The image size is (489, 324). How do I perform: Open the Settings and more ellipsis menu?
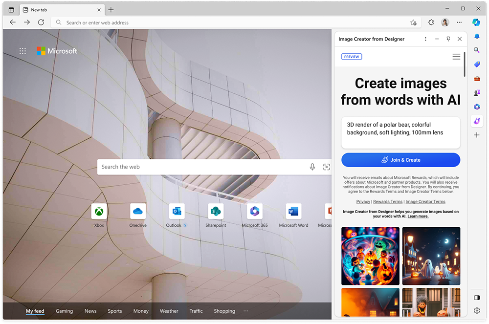(459, 22)
